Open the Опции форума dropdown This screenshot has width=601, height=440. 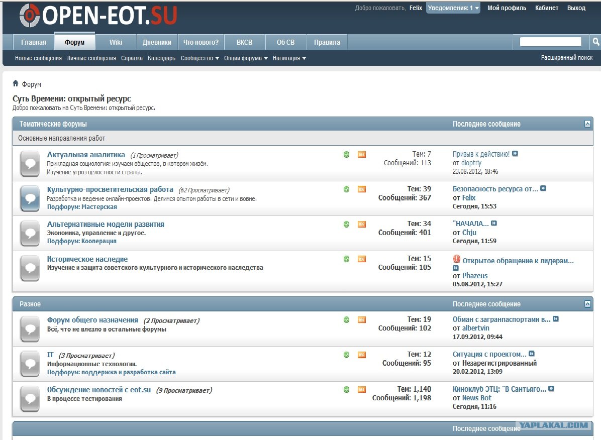click(246, 58)
